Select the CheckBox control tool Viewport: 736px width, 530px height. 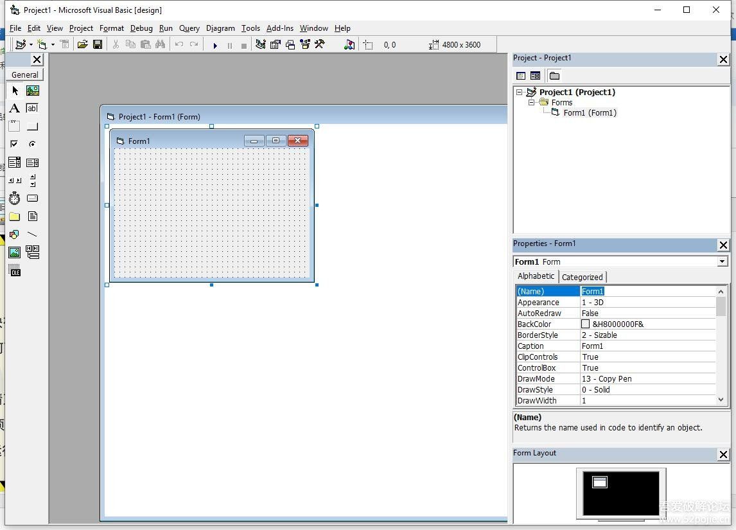click(x=15, y=144)
